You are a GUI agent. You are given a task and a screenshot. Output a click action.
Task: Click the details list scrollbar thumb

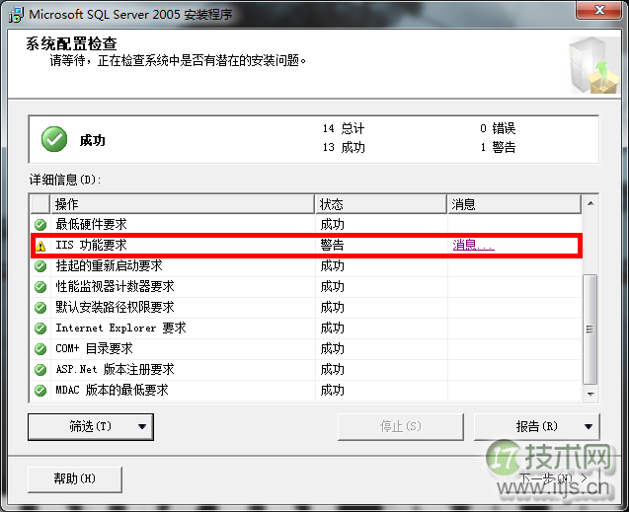(x=590, y=329)
